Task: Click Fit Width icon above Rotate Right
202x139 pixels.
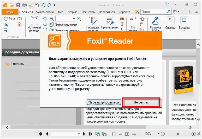Action: tap(45, 24)
